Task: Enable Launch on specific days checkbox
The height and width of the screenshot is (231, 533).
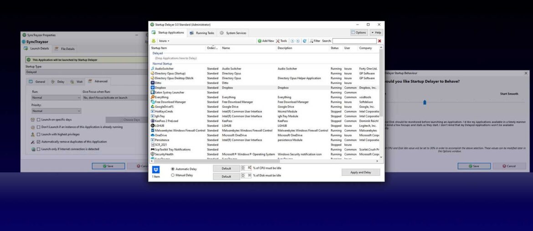Action: pos(38,120)
